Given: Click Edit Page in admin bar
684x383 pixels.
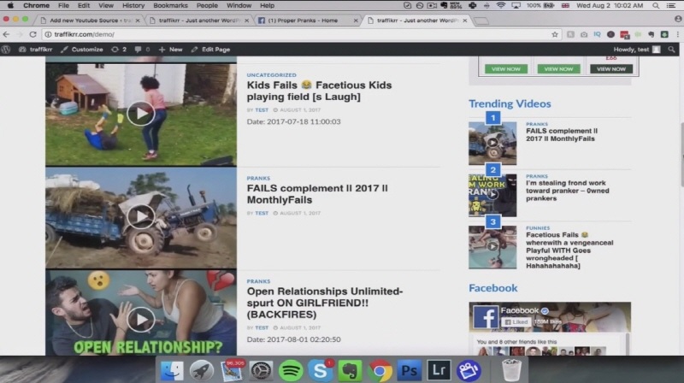Looking at the screenshot, I should 210,50.
